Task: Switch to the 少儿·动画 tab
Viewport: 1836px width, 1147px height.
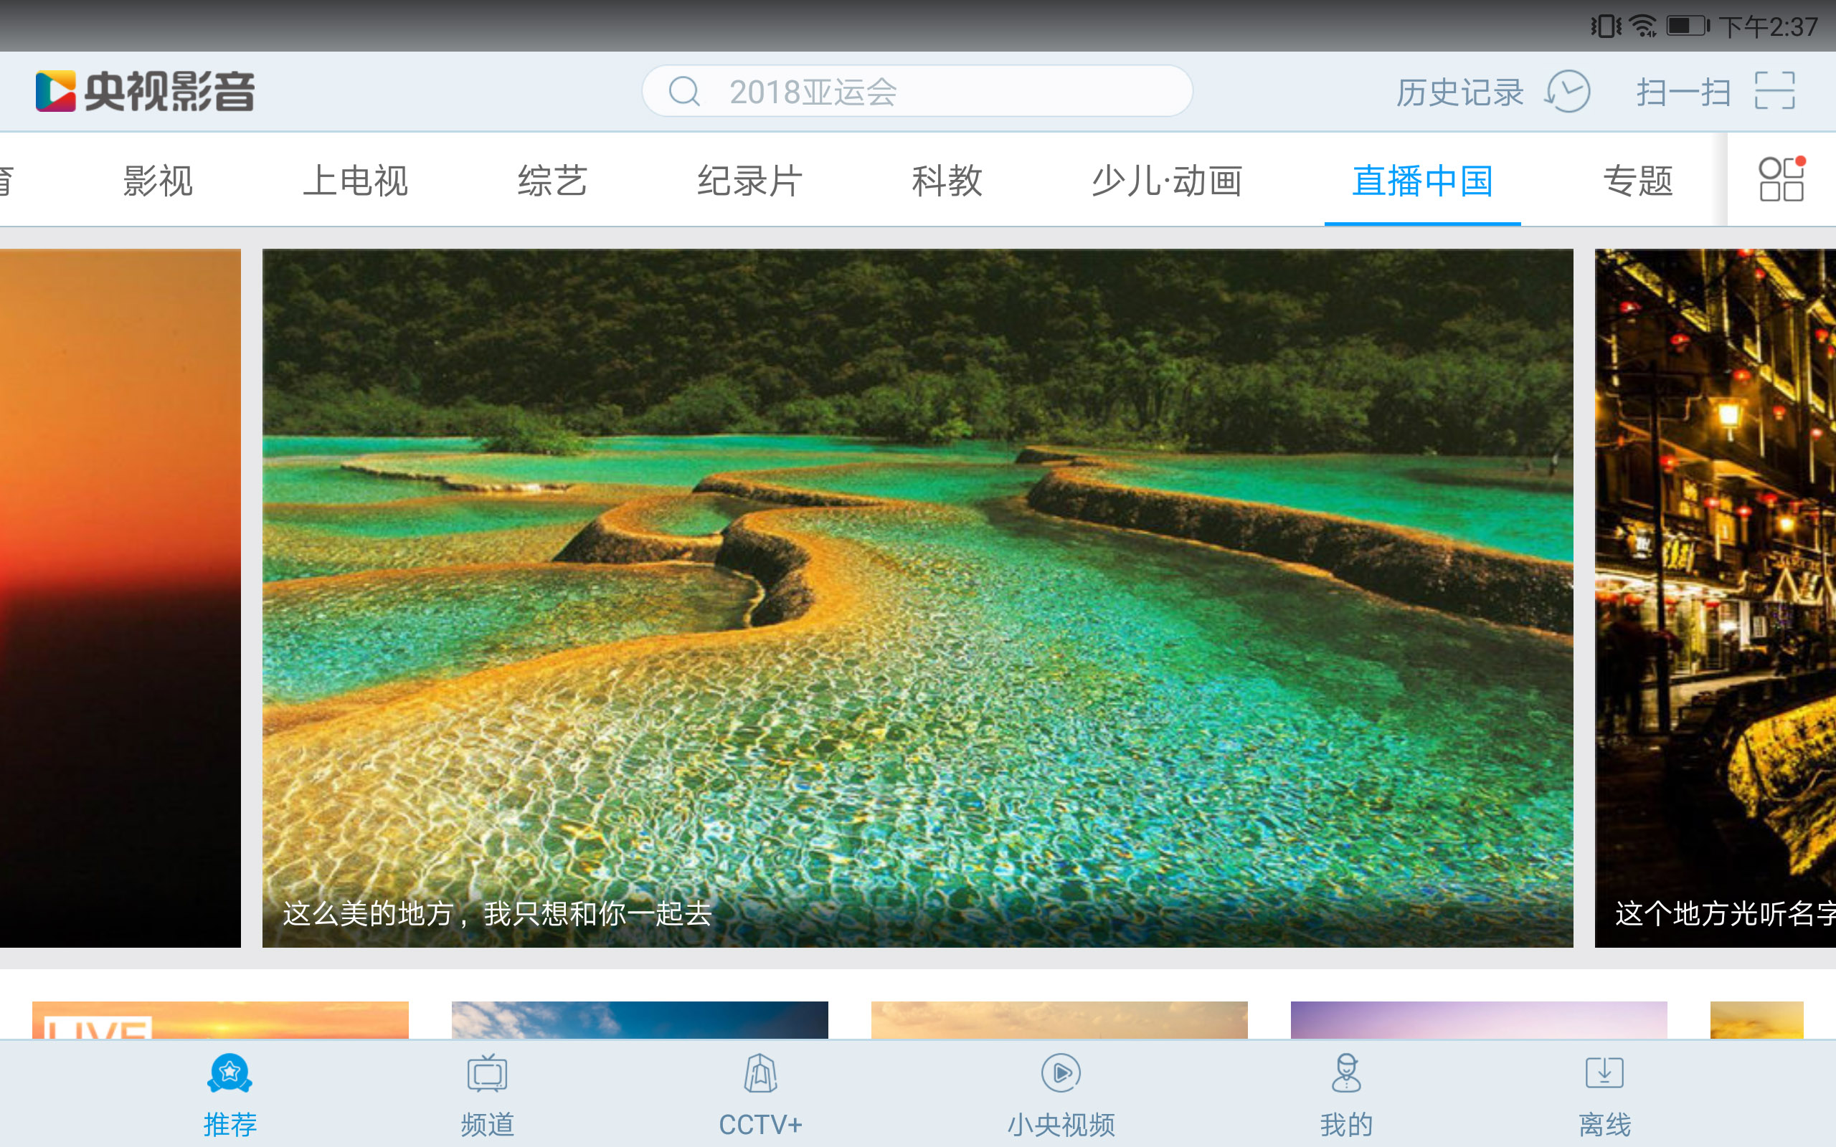Action: tap(1167, 181)
